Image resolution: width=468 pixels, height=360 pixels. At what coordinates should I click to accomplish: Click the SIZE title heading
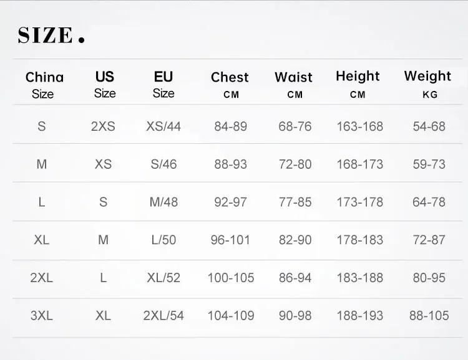click(x=51, y=35)
